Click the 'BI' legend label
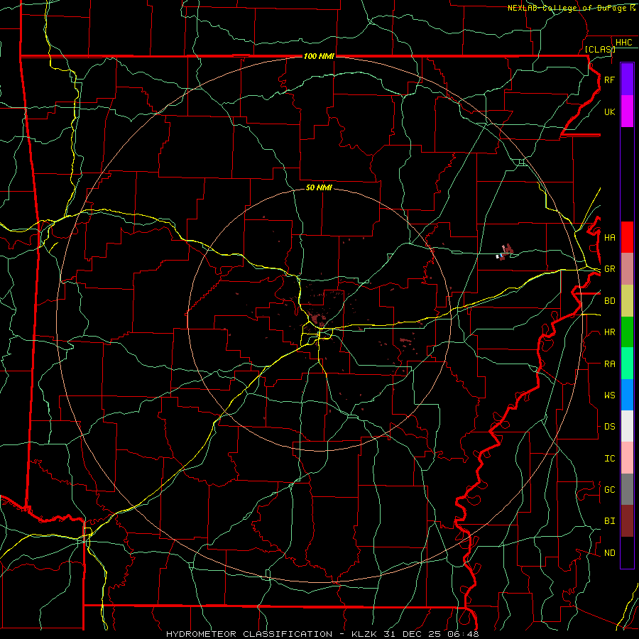 click(x=609, y=521)
